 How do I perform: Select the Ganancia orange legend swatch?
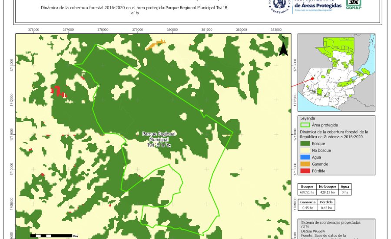click(x=305, y=164)
